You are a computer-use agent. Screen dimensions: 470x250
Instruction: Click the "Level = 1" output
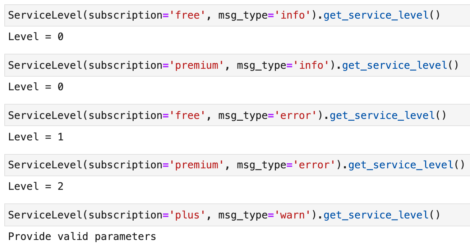click(x=36, y=136)
